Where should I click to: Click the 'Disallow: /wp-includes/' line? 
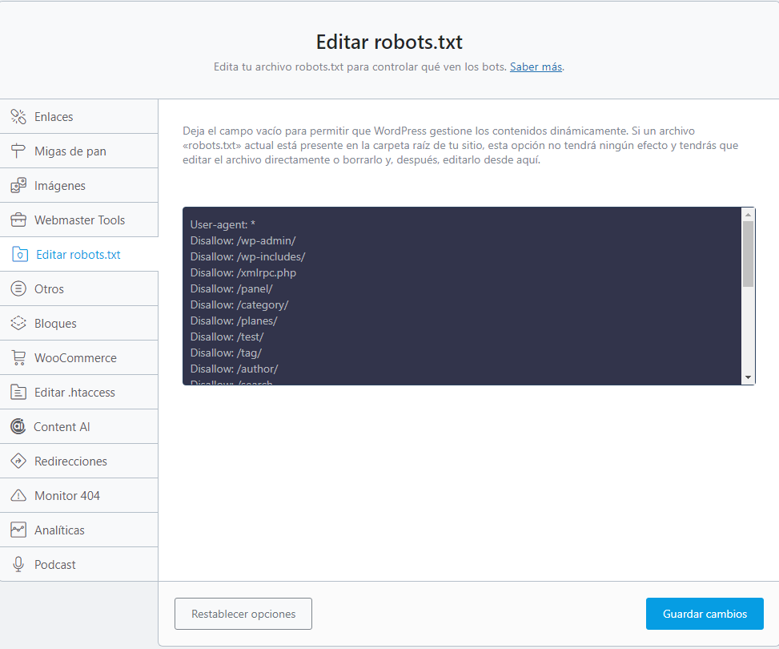coord(248,256)
